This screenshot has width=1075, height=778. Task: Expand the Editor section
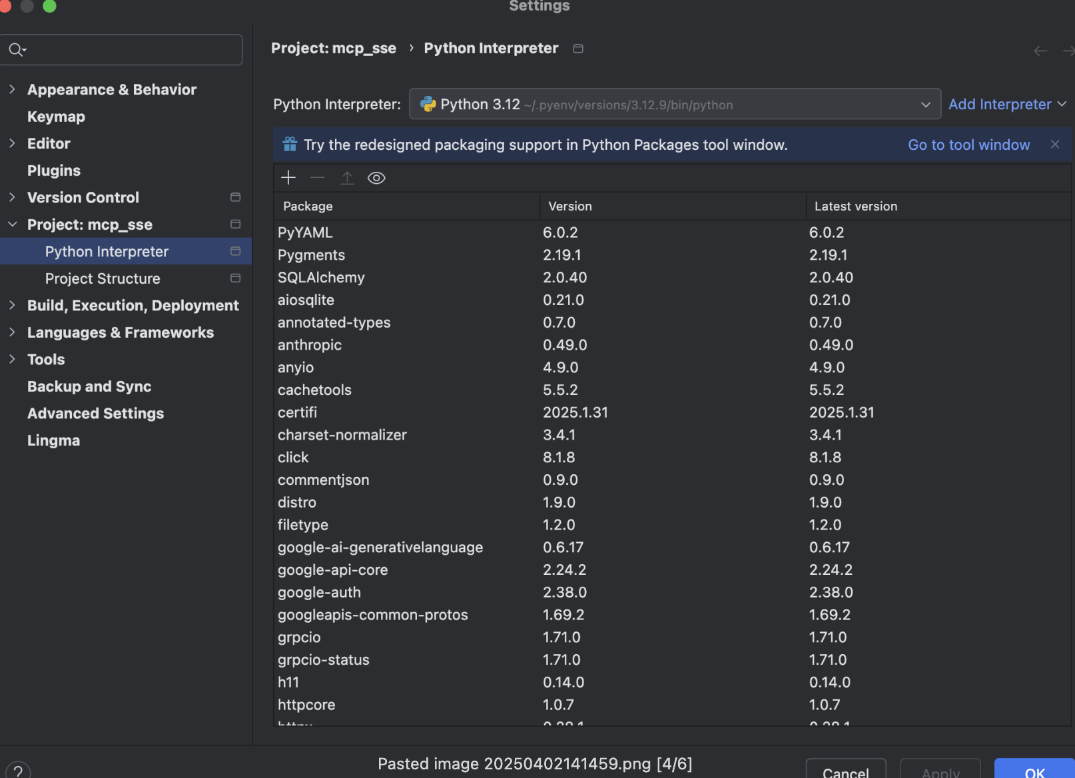(12, 143)
